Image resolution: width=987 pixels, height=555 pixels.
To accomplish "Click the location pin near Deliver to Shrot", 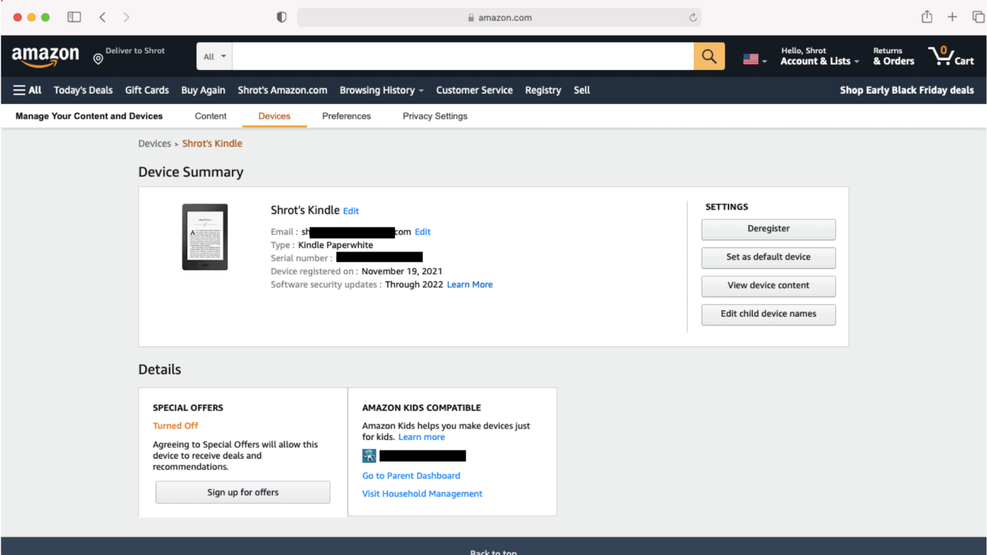I will (98, 58).
